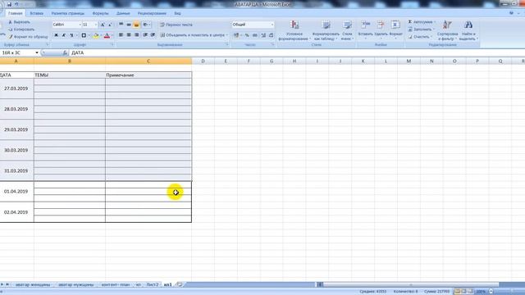
Task: Apply percent style format
Action: pyautogui.click(x=247, y=35)
